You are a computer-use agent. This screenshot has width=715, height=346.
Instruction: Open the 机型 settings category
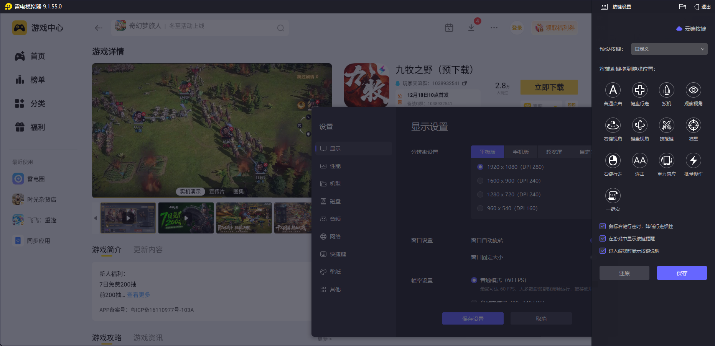[x=354, y=184]
